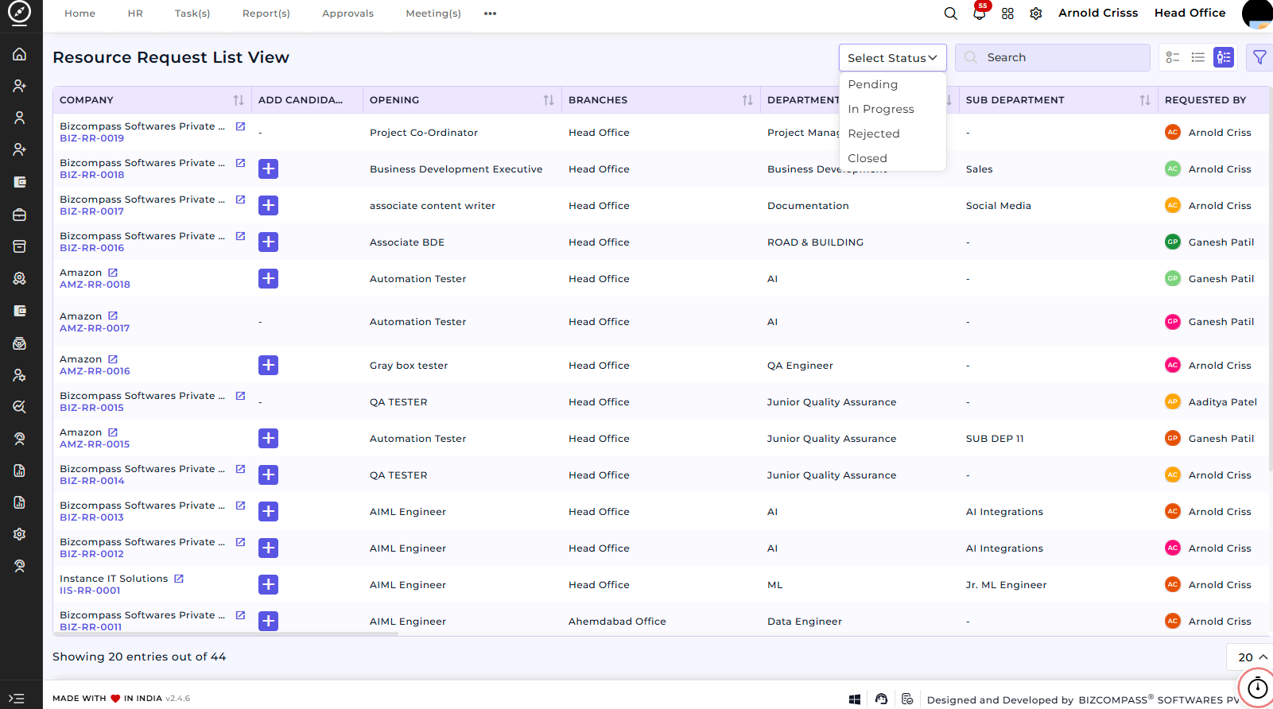Image resolution: width=1273 pixels, height=709 pixels.
Task: Select the Ahemdabad Office branch cell
Action: coord(617,622)
